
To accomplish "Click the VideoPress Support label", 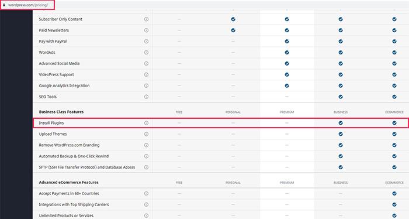I will (56, 74).
